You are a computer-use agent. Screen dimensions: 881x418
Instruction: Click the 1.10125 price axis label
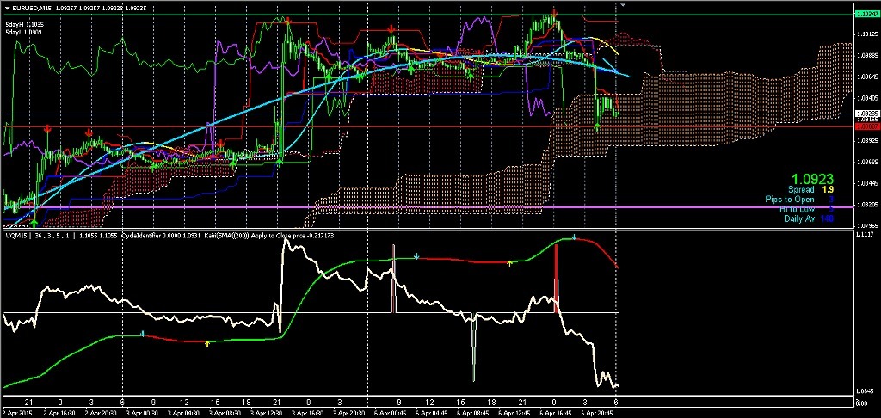tap(866, 34)
